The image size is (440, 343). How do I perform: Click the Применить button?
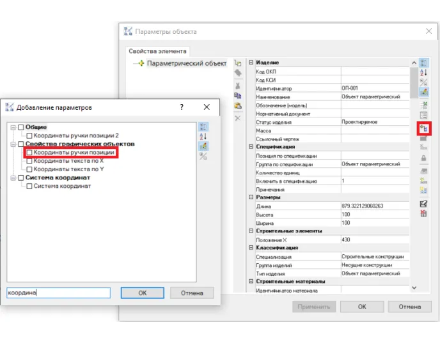(314, 307)
